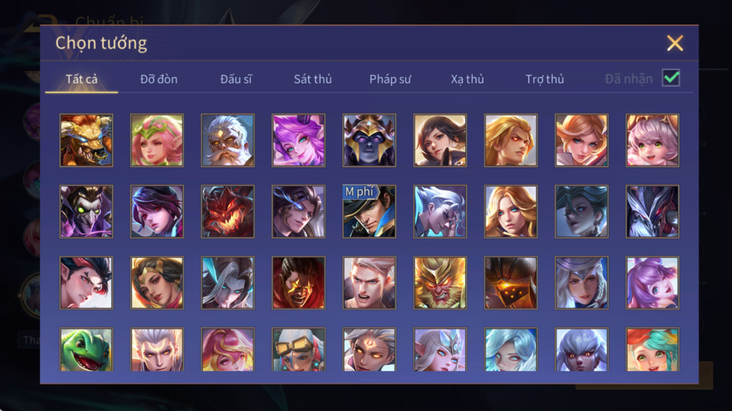Image resolution: width=732 pixels, height=411 pixels.
Task: Select the 'Tất cả' tab
Action: [x=82, y=79]
